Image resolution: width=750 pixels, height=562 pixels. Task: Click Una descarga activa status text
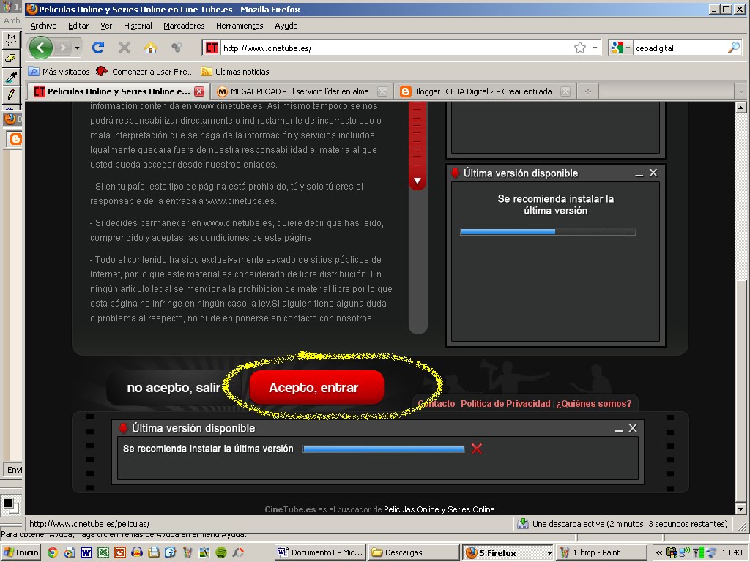630,524
